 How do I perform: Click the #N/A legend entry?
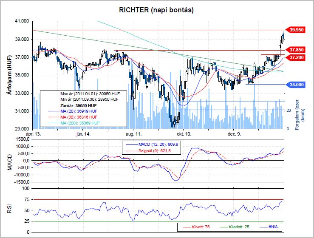(x=269, y=227)
